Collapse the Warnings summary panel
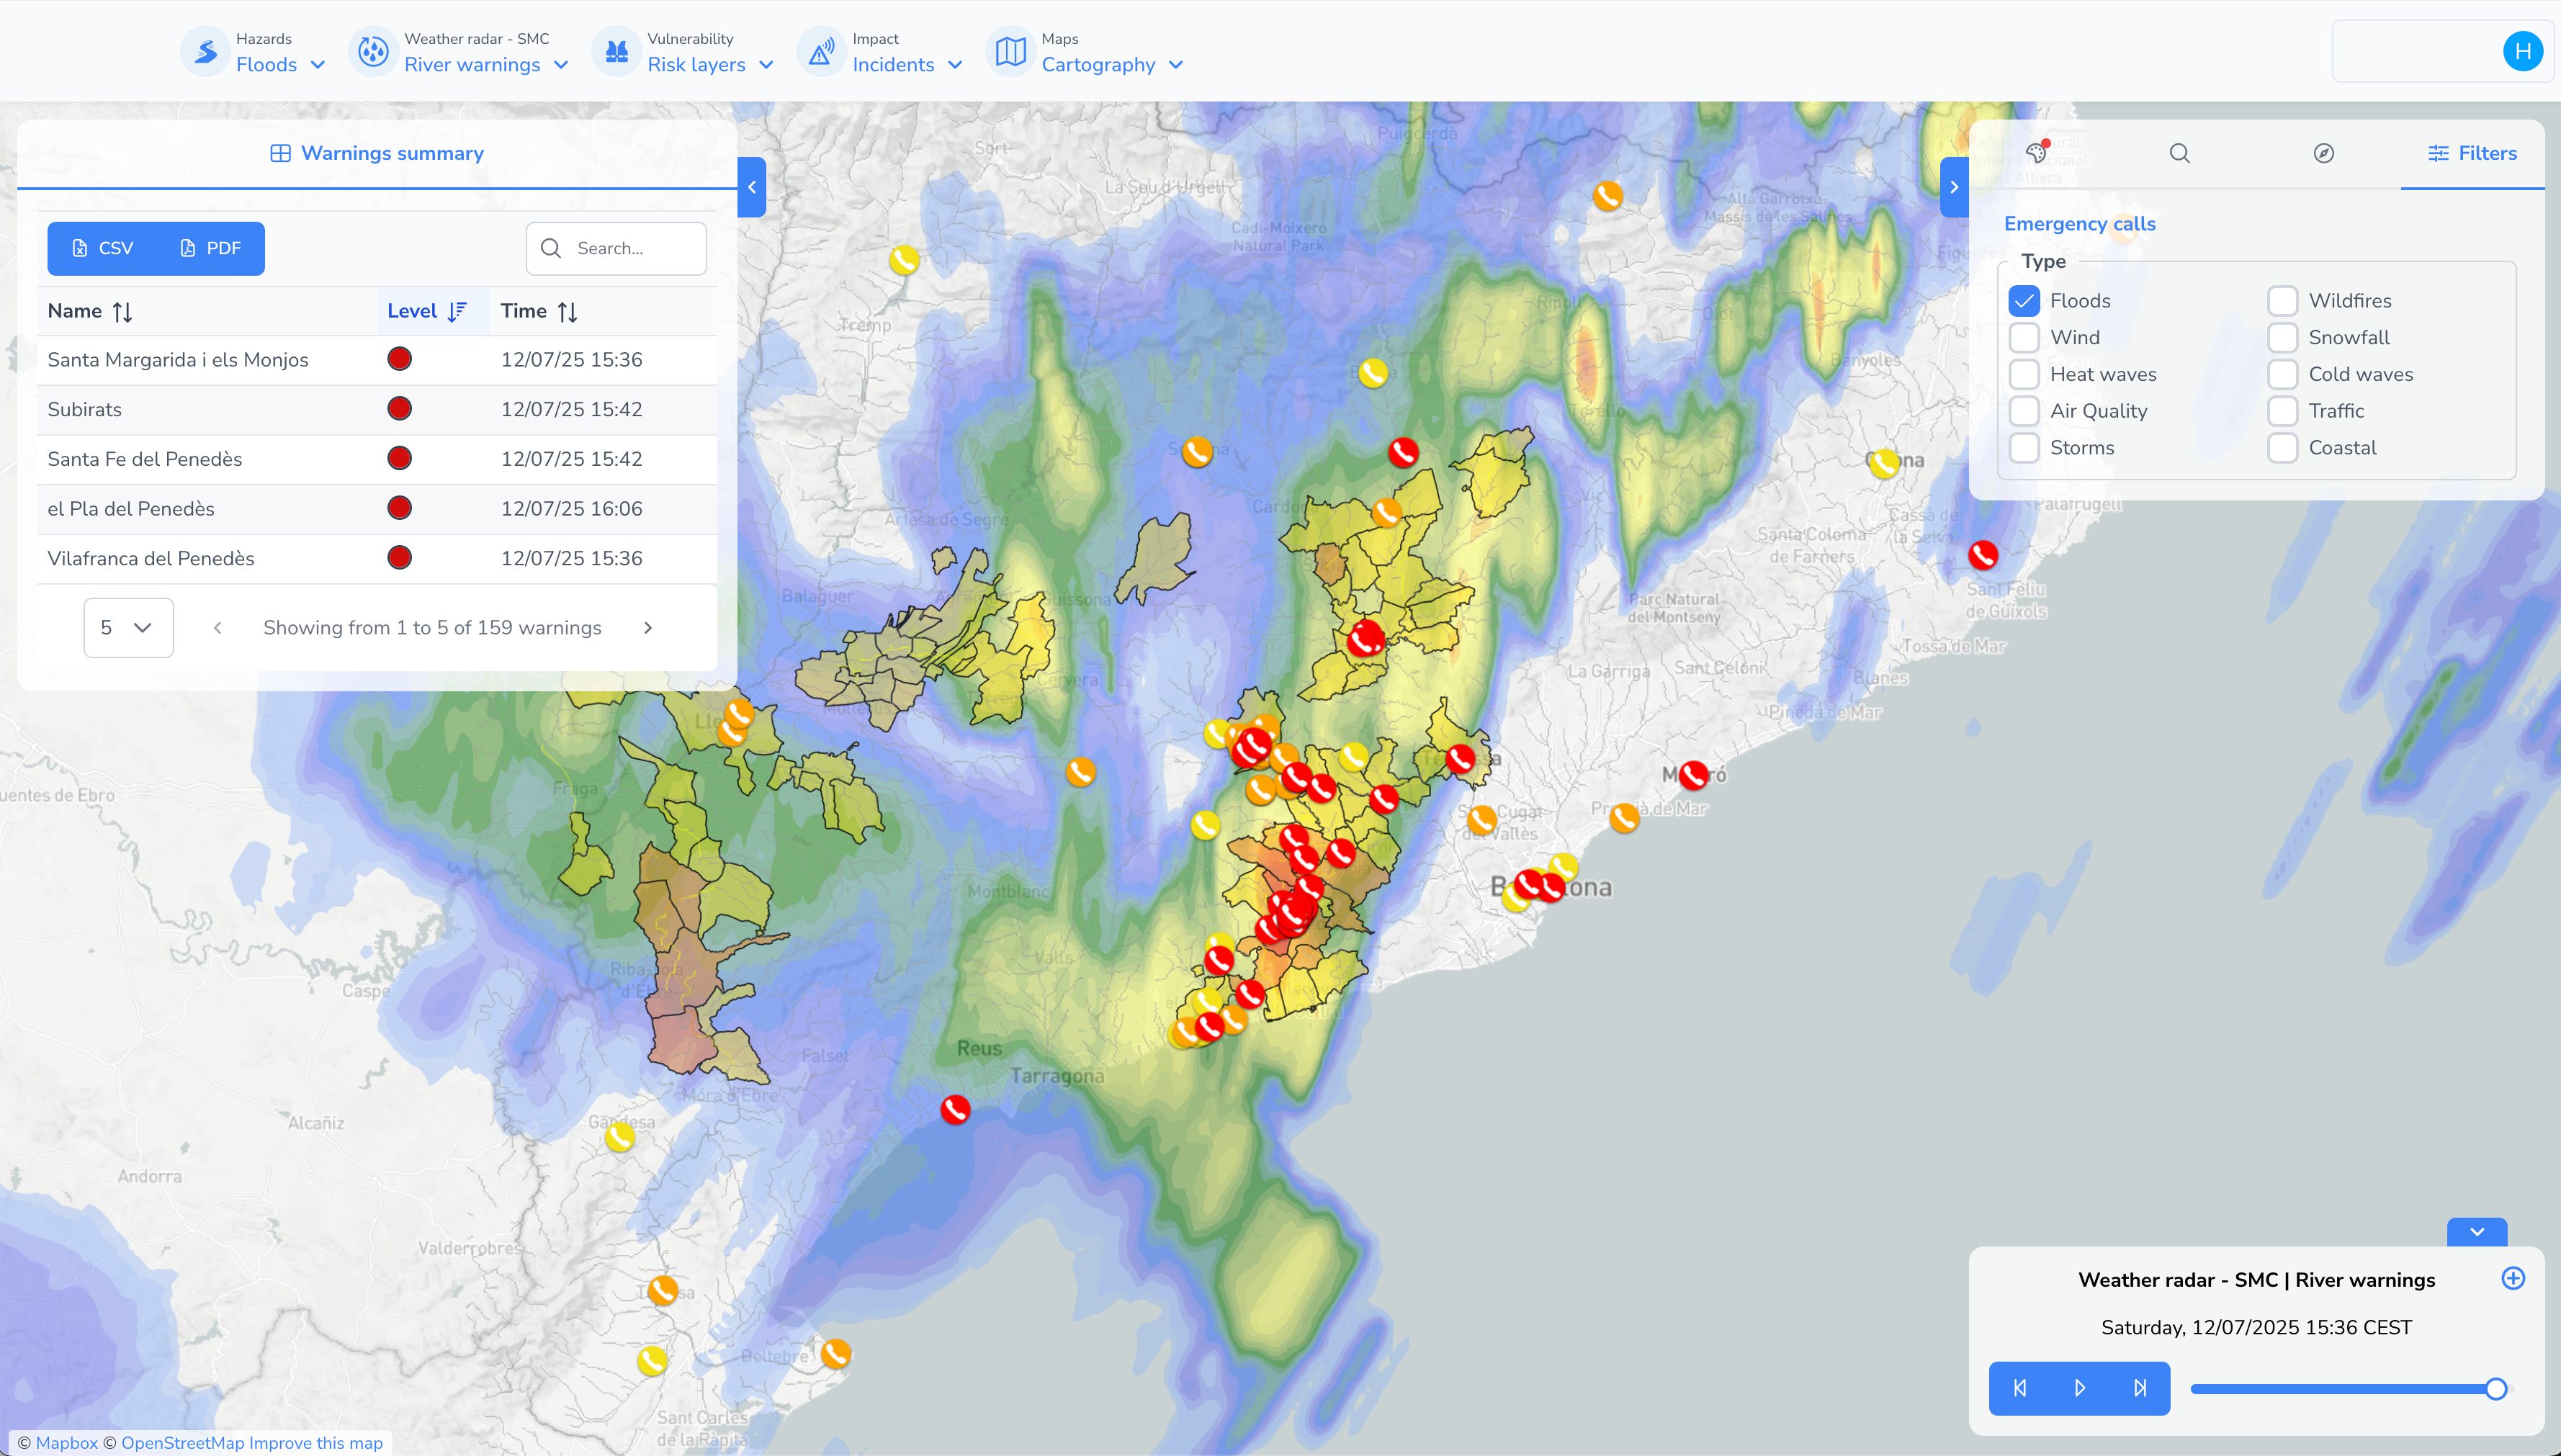This screenshot has height=1456, width=2561. tap(752, 187)
